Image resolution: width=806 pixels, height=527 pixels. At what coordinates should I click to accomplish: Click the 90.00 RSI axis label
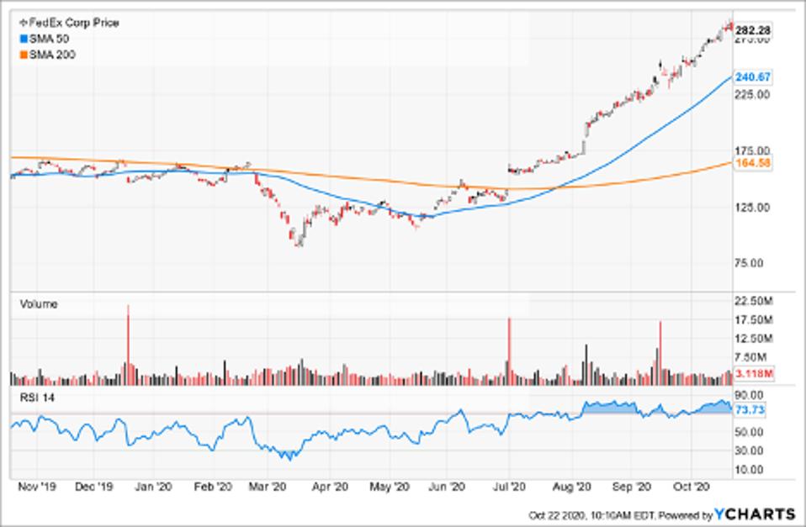(x=749, y=395)
